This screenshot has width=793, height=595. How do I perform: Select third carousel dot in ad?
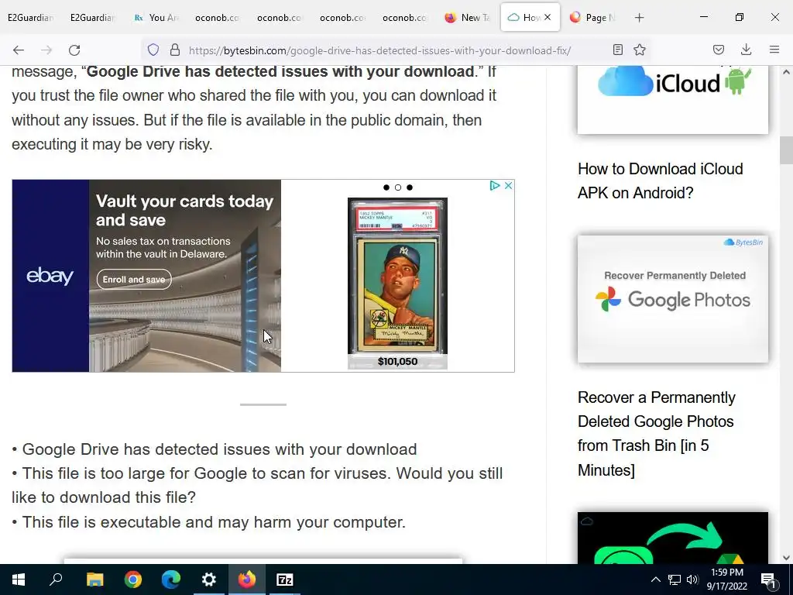(410, 187)
